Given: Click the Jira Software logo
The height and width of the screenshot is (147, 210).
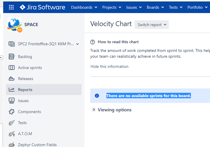Looking at the screenshot, I should pyautogui.click(x=42, y=7).
